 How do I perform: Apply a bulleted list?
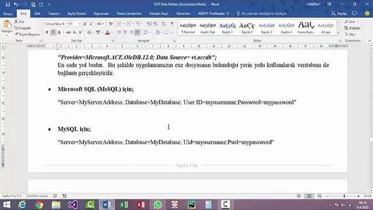click(119, 24)
